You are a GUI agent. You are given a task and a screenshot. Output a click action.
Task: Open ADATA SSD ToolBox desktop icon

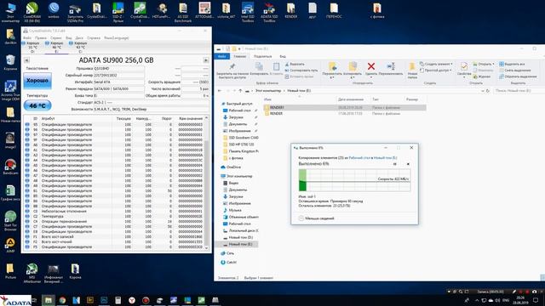point(269,12)
